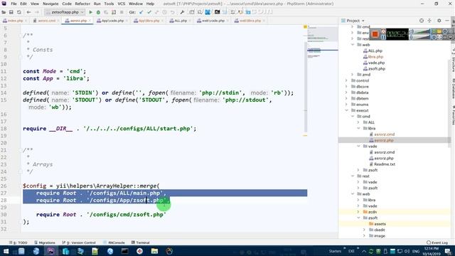Open the File menu

[14, 4]
